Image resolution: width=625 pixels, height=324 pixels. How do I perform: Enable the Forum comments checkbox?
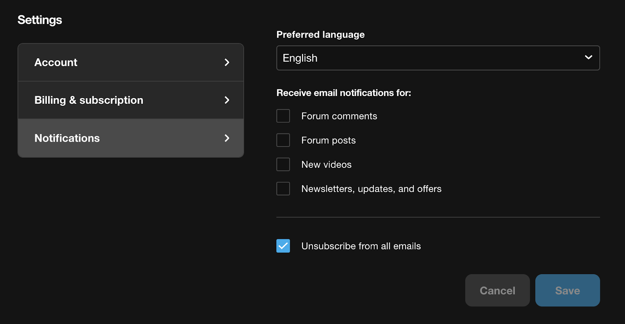(x=283, y=116)
